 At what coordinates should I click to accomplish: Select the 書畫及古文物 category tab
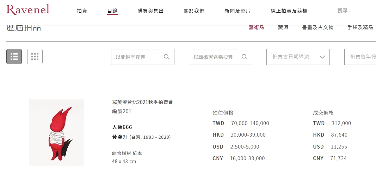(x=318, y=27)
